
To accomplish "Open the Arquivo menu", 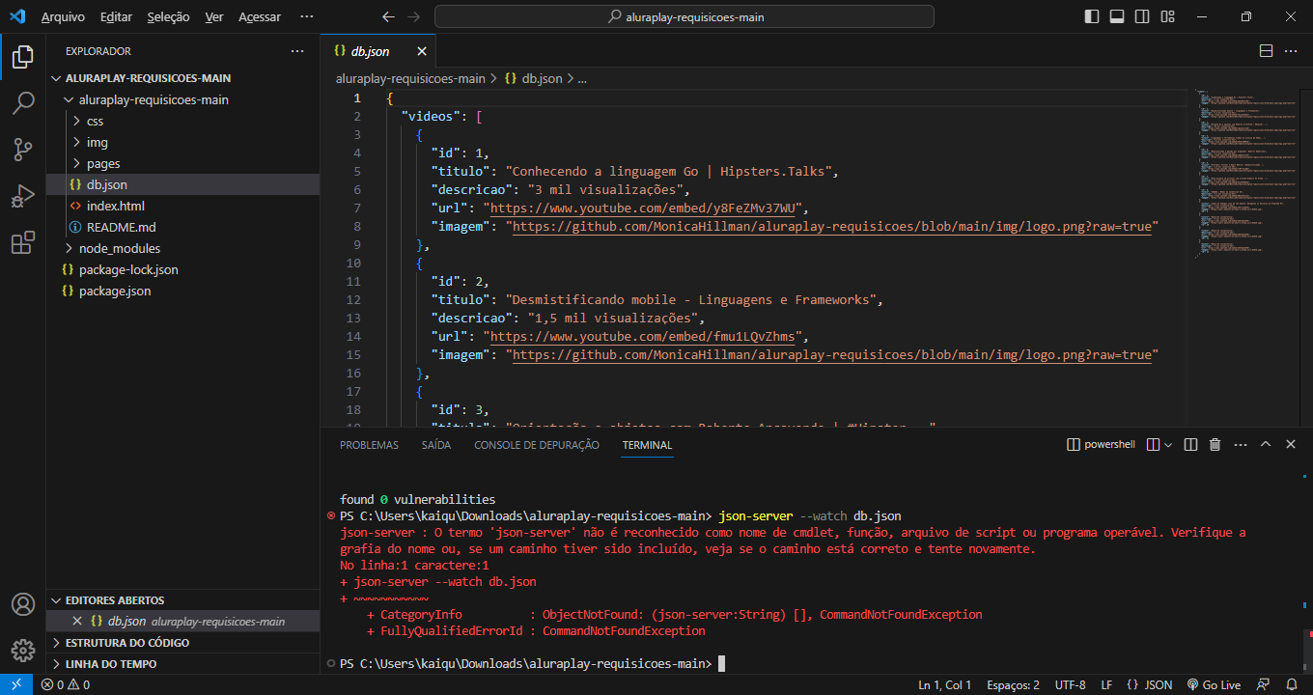I will click(63, 16).
